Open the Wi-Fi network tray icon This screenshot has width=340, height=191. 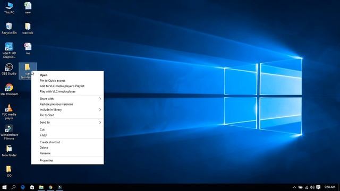pos(307,187)
